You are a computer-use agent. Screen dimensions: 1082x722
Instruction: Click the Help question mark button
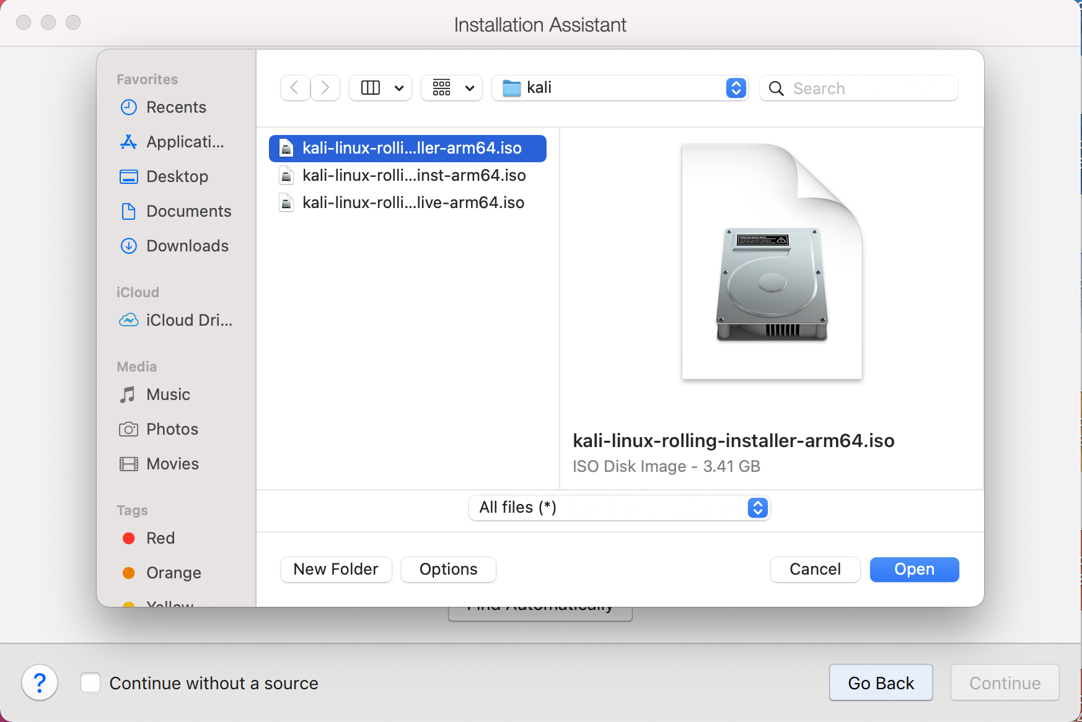[40, 683]
